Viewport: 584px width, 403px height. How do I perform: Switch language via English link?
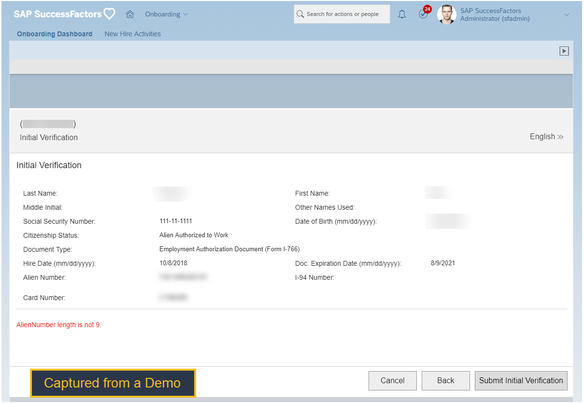[546, 137]
